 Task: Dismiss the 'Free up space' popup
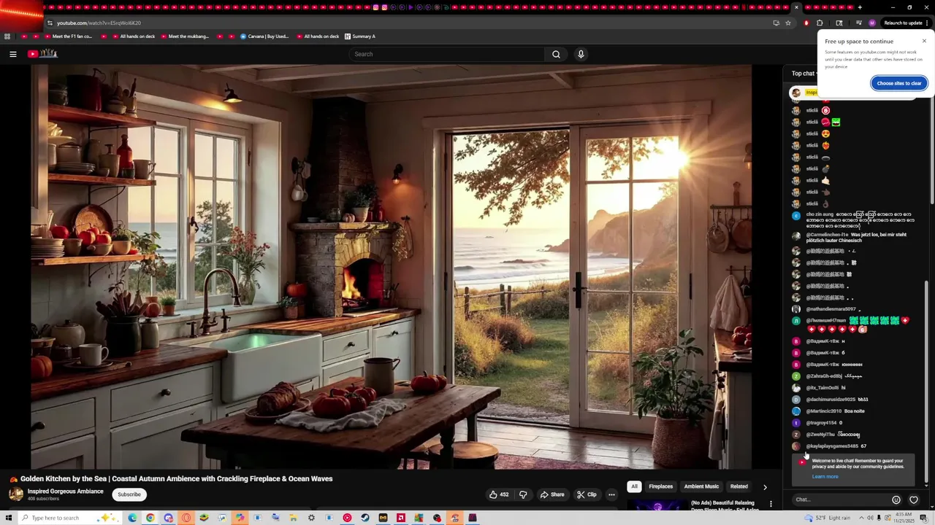pos(924,41)
